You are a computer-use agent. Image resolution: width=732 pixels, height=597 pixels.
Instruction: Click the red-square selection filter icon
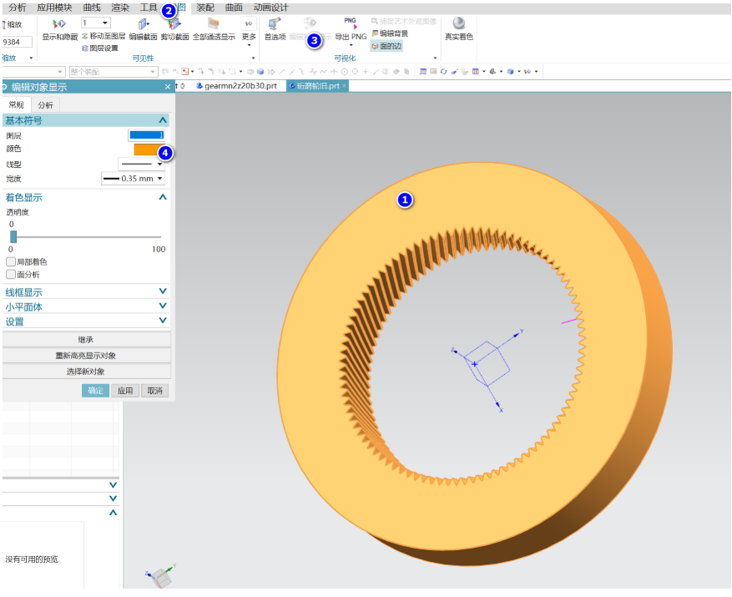185,72
